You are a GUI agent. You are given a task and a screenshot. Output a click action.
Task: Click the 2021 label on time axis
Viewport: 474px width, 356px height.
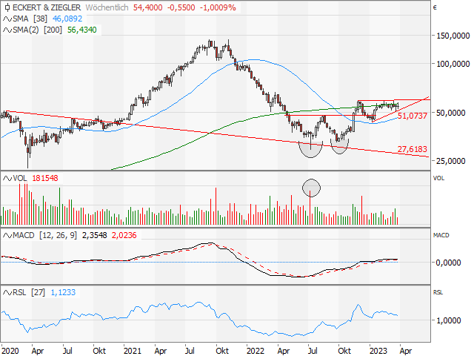133,351
